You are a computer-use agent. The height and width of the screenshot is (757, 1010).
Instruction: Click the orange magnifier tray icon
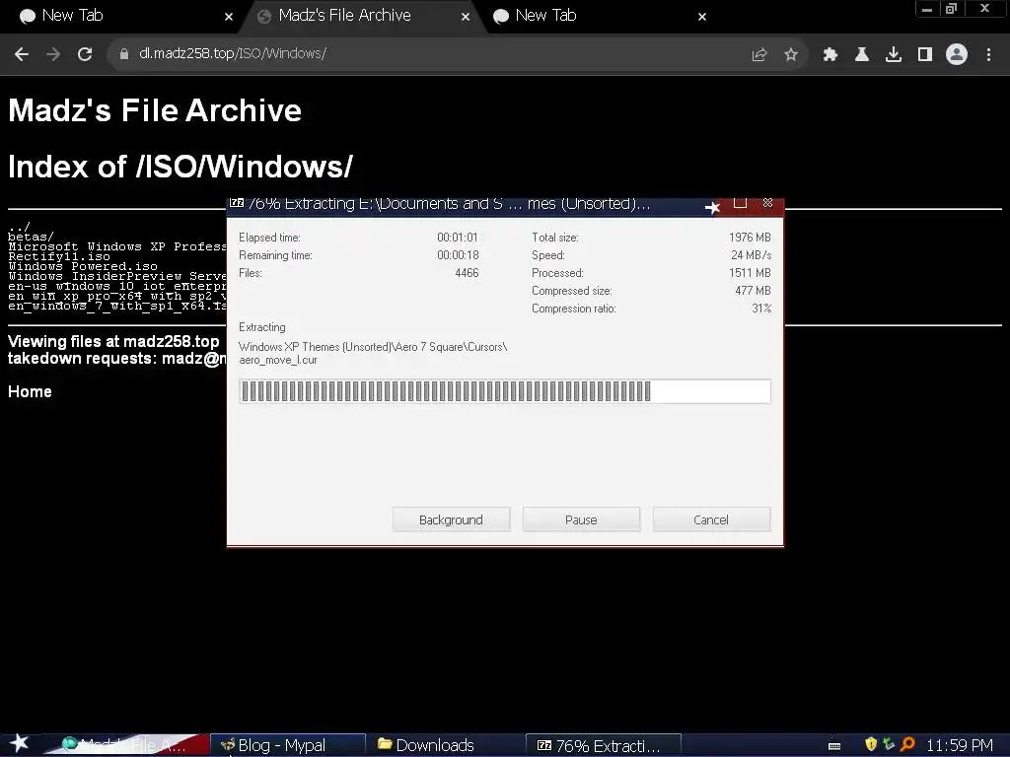click(x=907, y=744)
